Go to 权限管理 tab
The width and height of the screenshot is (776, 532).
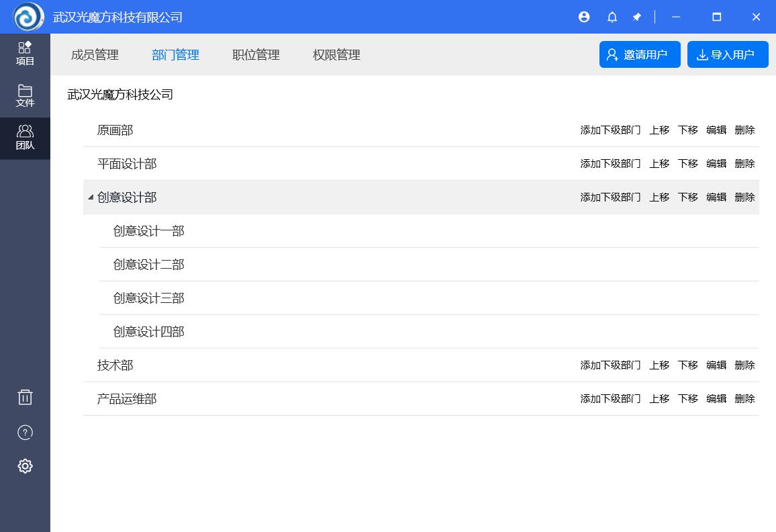point(336,55)
